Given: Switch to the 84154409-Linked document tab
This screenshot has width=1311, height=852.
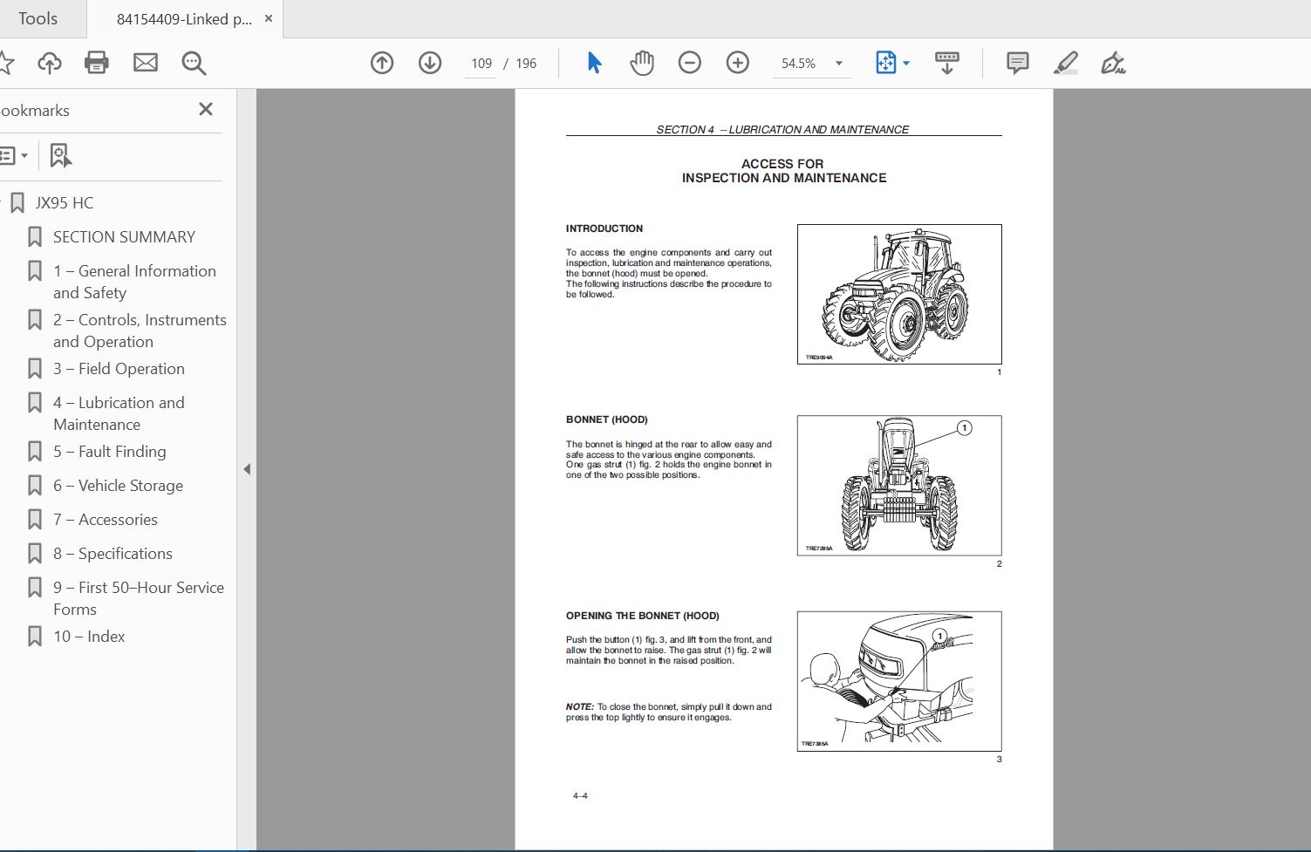Looking at the screenshot, I should (184, 18).
